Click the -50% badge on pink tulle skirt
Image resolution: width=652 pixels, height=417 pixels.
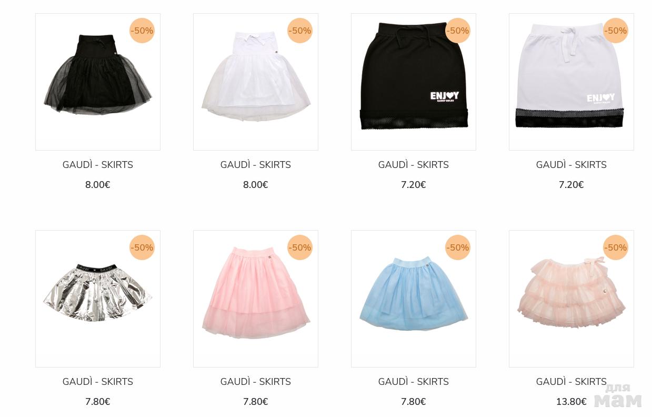(x=300, y=247)
